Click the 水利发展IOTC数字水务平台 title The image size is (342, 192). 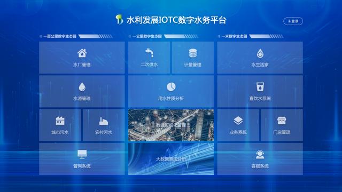pyautogui.click(x=176, y=20)
